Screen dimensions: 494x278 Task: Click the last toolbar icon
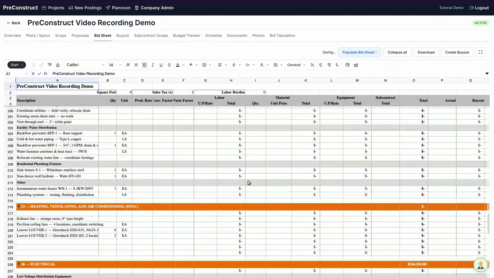tap(356, 65)
